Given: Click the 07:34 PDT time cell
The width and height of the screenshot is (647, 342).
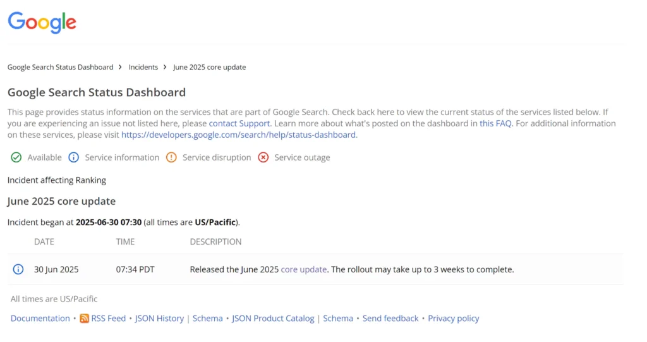Looking at the screenshot, I should click(135, 269).
